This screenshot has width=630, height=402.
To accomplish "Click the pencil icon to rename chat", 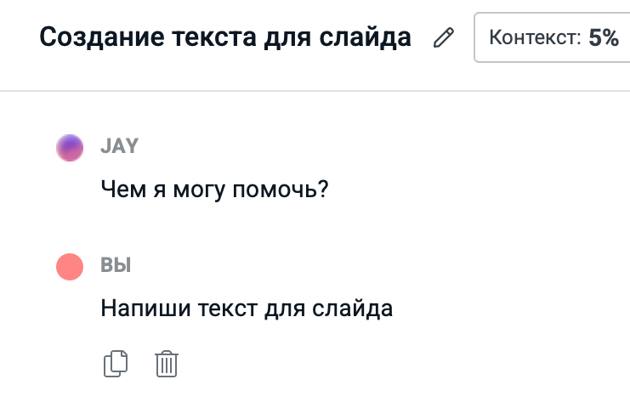I will pyautogui.click(x=443, y=38).
